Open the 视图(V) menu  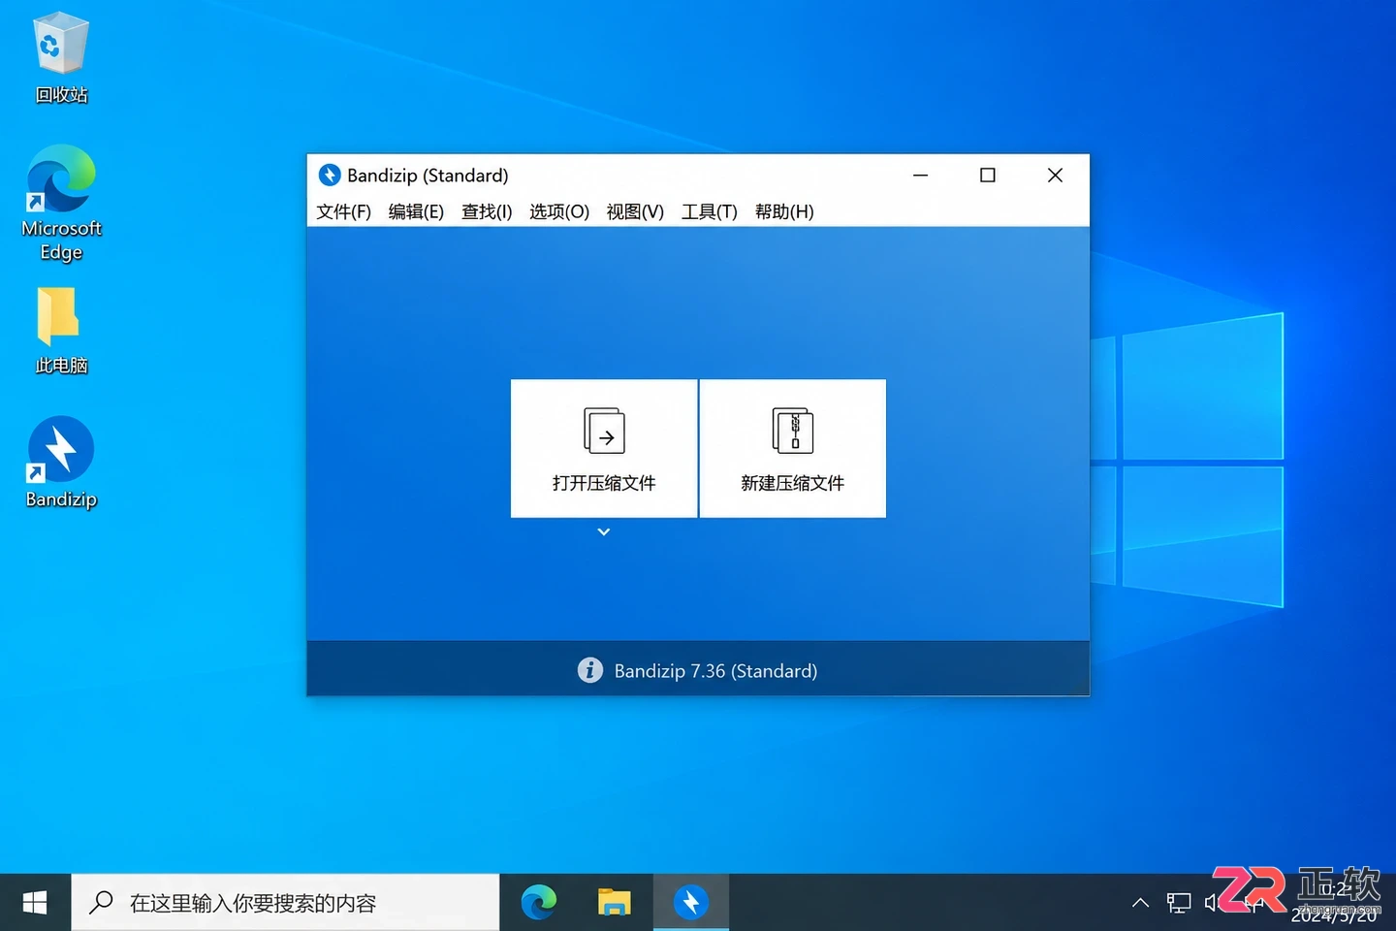pyautogui.click(x=635, y=211)
